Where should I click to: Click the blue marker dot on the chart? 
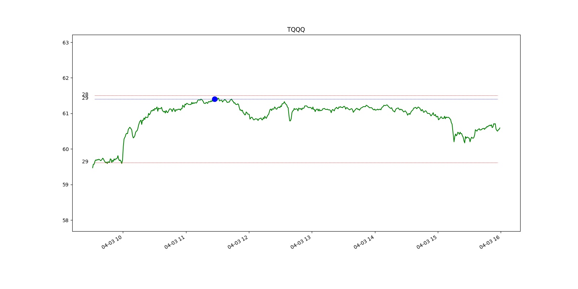(x=215, y=99)
